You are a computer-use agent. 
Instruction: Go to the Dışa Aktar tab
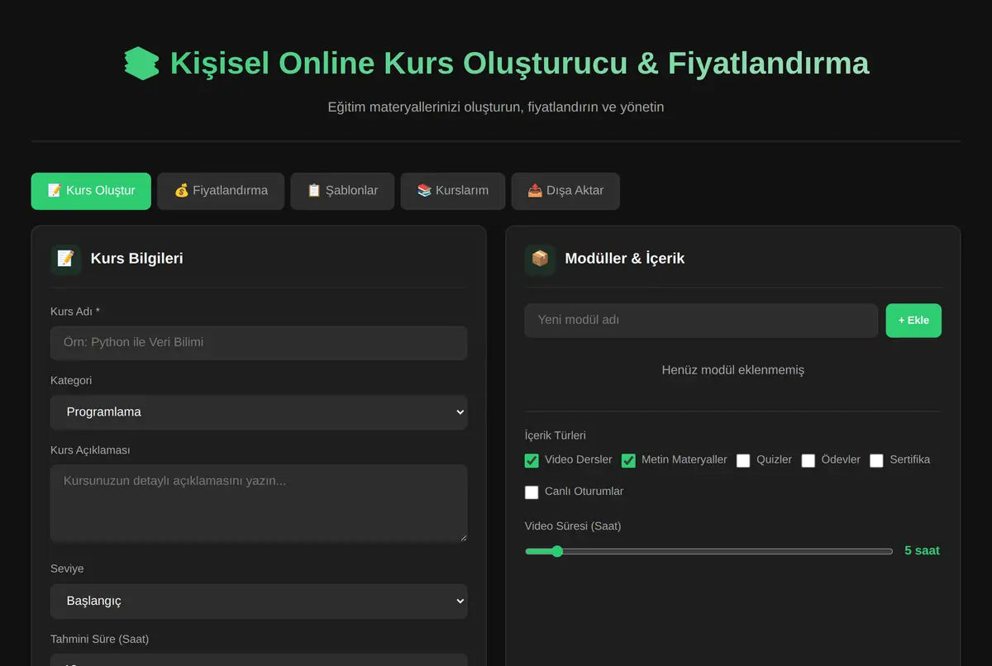point(565,191)
